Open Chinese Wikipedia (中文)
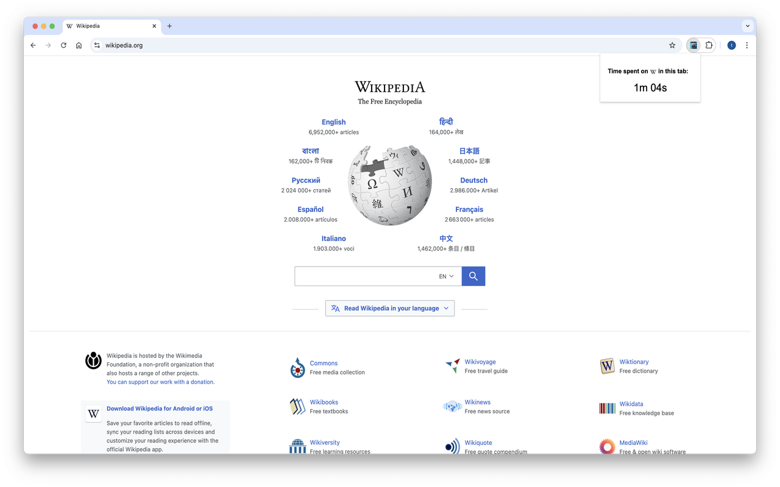The width and height of the screenshot is (780, 487). [x=446, y=239]
